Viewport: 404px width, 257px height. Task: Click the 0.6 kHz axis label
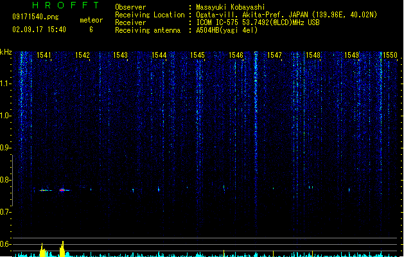pyautogui.click(x=4, y=244)
